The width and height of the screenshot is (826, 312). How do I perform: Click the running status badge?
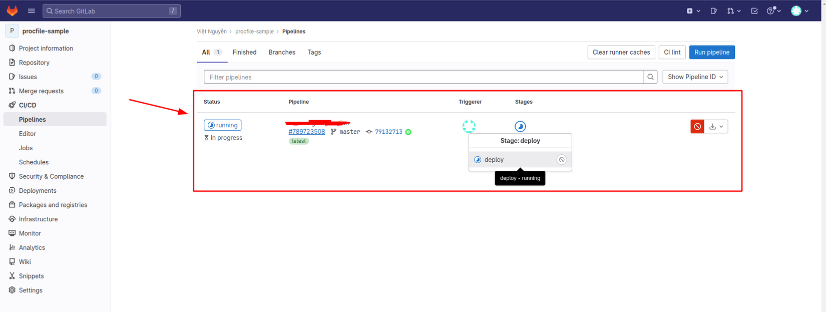[x=223, y=125]
